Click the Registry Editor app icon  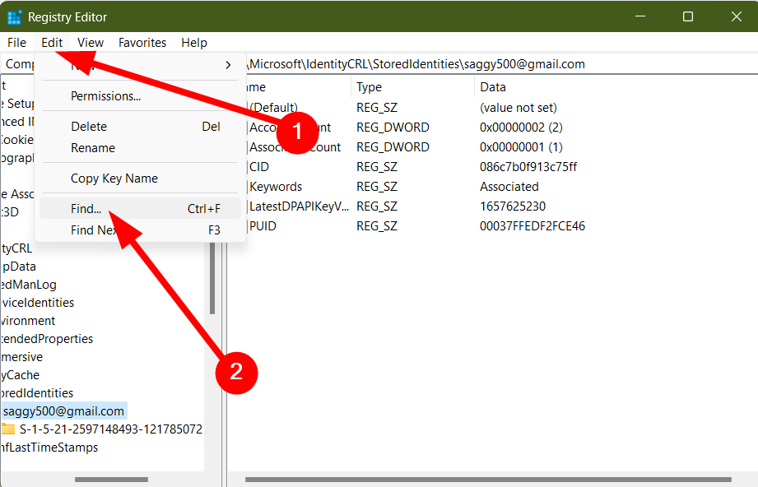click(x=15, y=17)
